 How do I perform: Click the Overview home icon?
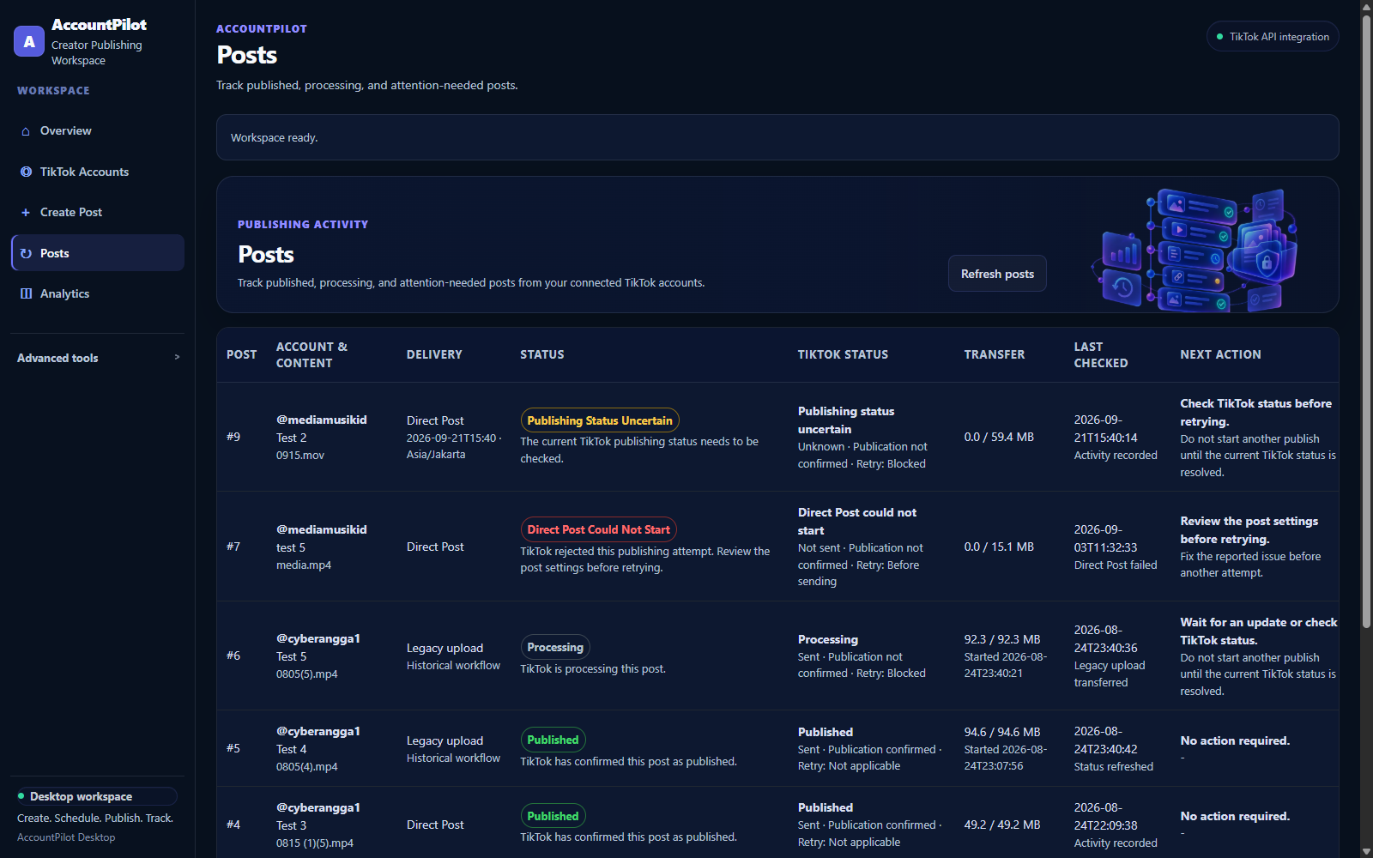[x=26, y=131]
